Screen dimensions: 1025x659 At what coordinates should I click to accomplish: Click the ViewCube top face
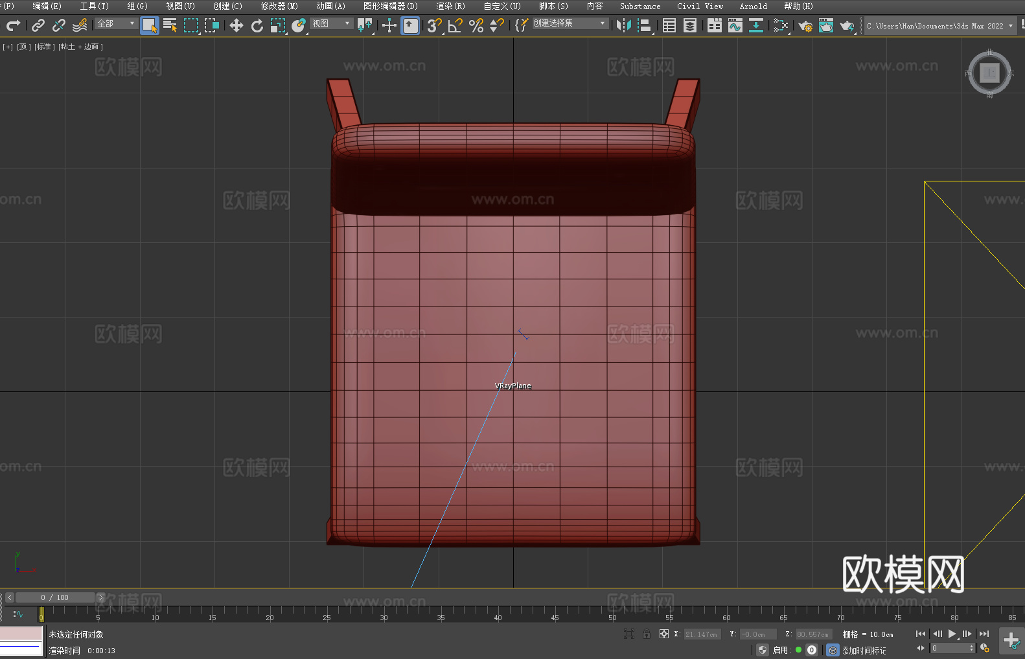pos(989,73)
